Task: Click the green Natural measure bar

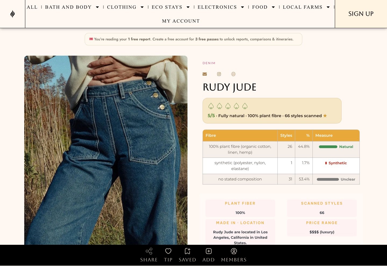Action: (328, 147)
